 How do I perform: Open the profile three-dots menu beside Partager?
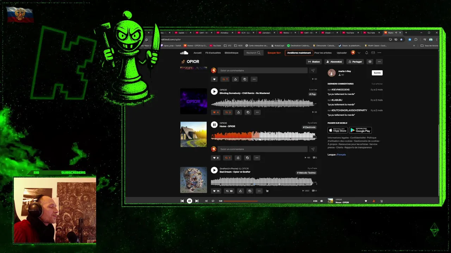[x=379, y=61]
